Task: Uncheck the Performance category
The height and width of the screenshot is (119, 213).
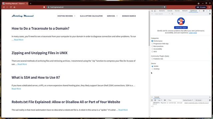Action: 152,41
